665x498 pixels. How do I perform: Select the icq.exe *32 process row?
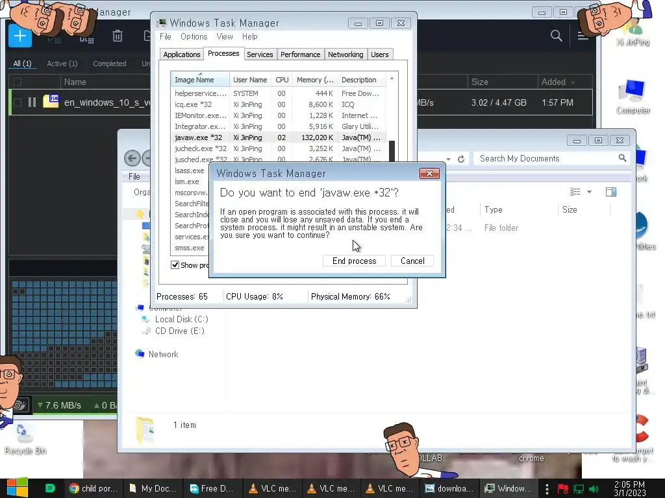coord(278,104)
